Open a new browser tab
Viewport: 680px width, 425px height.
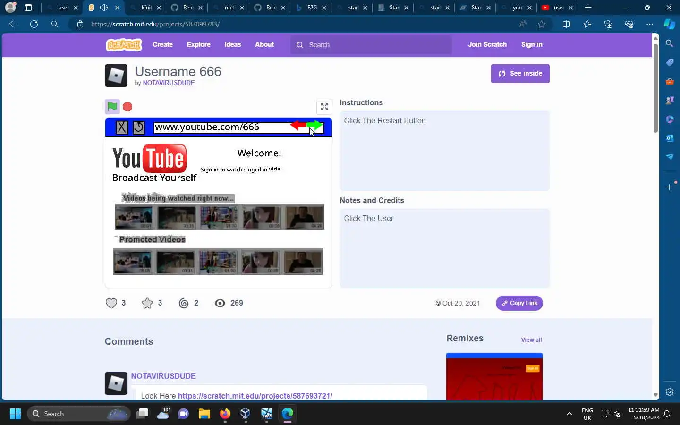coord(588,8)
